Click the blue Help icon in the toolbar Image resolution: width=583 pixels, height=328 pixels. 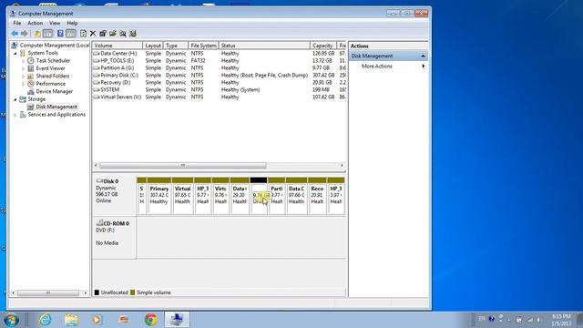click(x=60, y=34)
